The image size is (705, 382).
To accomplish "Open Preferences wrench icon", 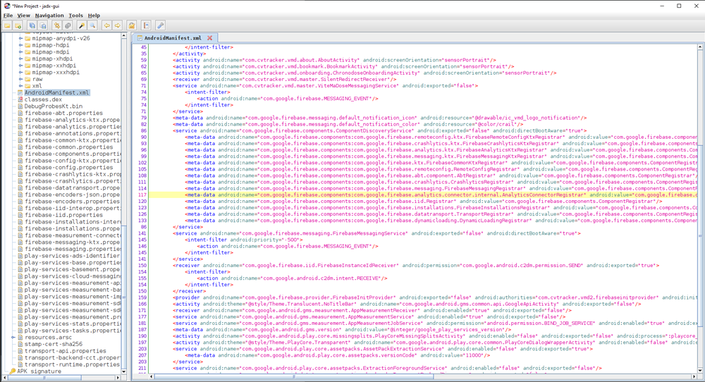I will click(161, 25).
